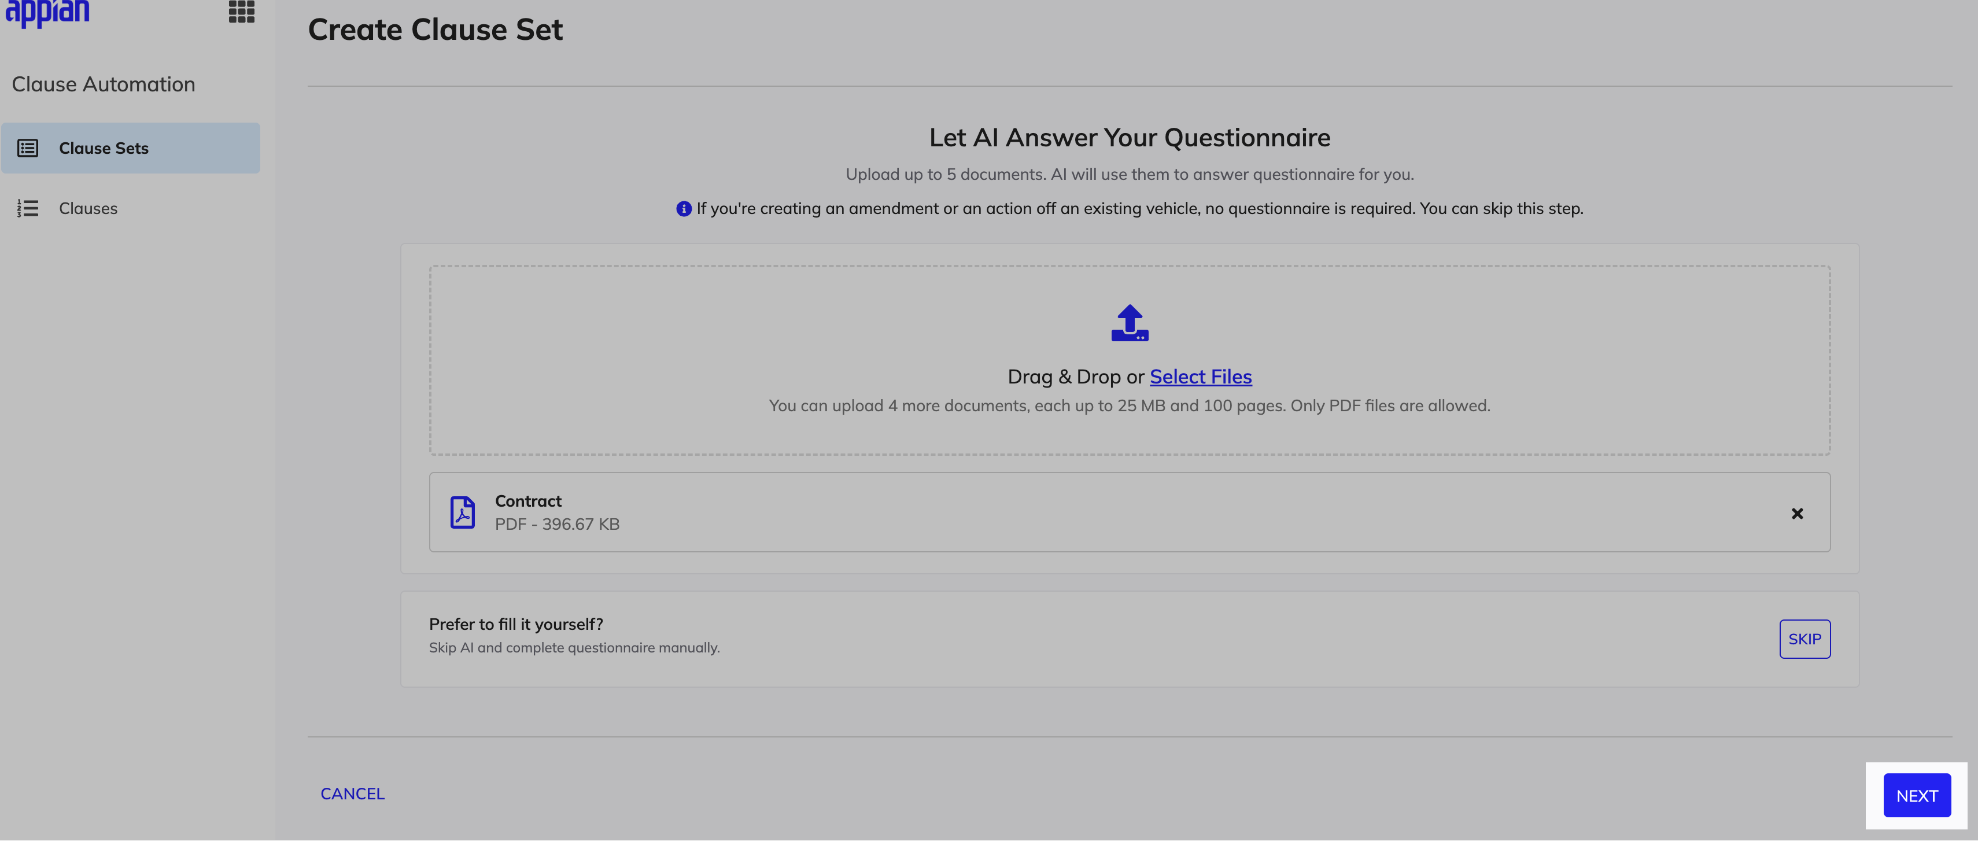The width and height of the screenshot is (1978, 841).
Task: Click the Contract PDF file icon
Action: pyautogui.click(x=462, y=512)
